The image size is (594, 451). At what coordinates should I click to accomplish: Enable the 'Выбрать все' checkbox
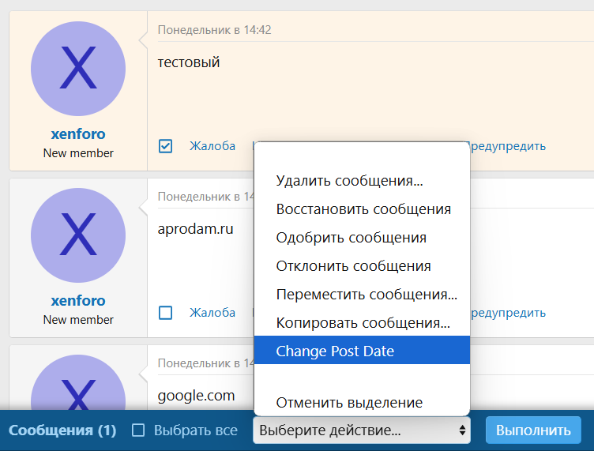click(x=138, y=430)
